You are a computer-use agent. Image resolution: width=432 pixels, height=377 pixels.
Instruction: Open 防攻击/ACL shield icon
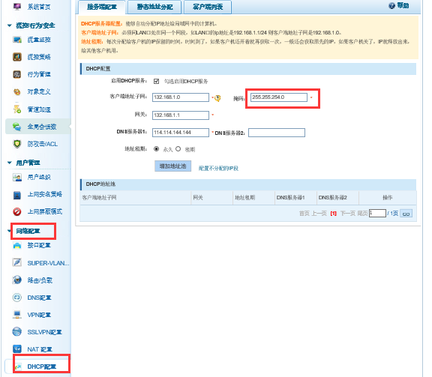17,144
